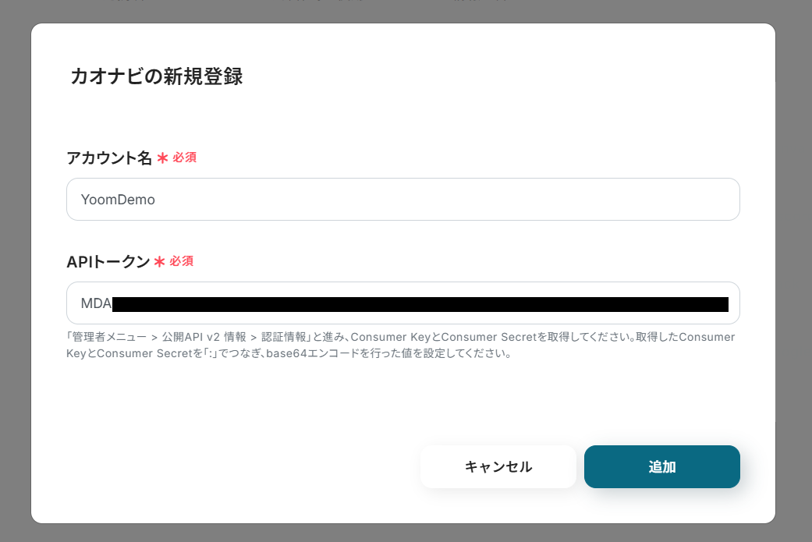Click the help text mentioning Consumer Key

(400, 345)
